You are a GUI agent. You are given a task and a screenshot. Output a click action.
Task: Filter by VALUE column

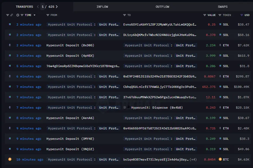click(x=205, y=15)
